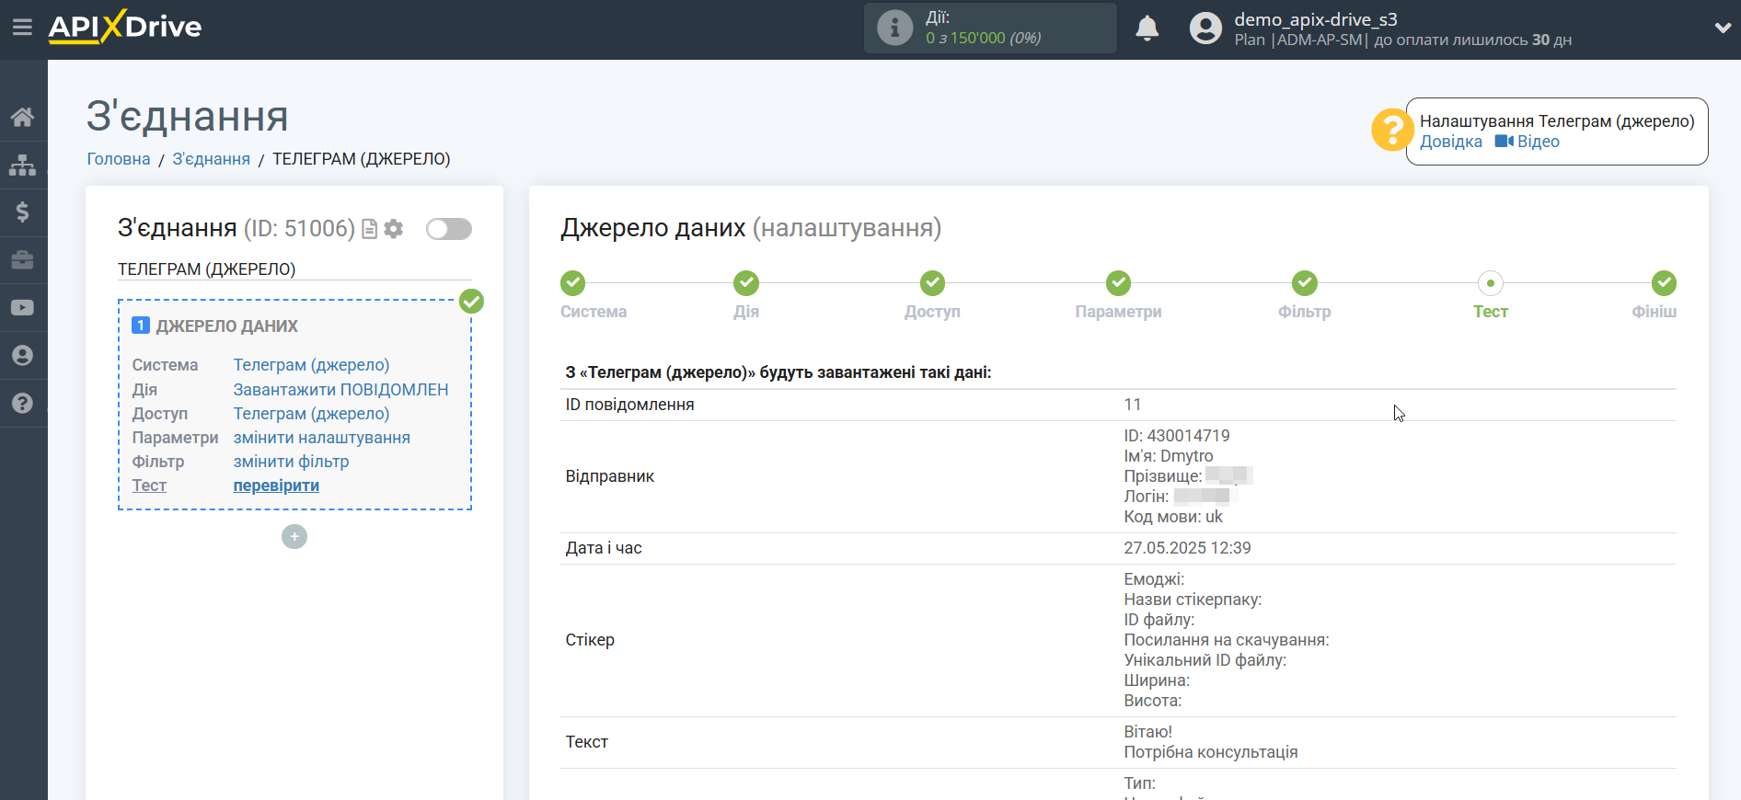Click змінити фільтр link
The height and width of the screenshot is (800, 1741).
[x=291, y=462]
